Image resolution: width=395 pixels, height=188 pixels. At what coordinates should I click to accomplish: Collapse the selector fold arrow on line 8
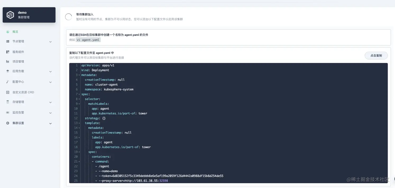[79, 99]
